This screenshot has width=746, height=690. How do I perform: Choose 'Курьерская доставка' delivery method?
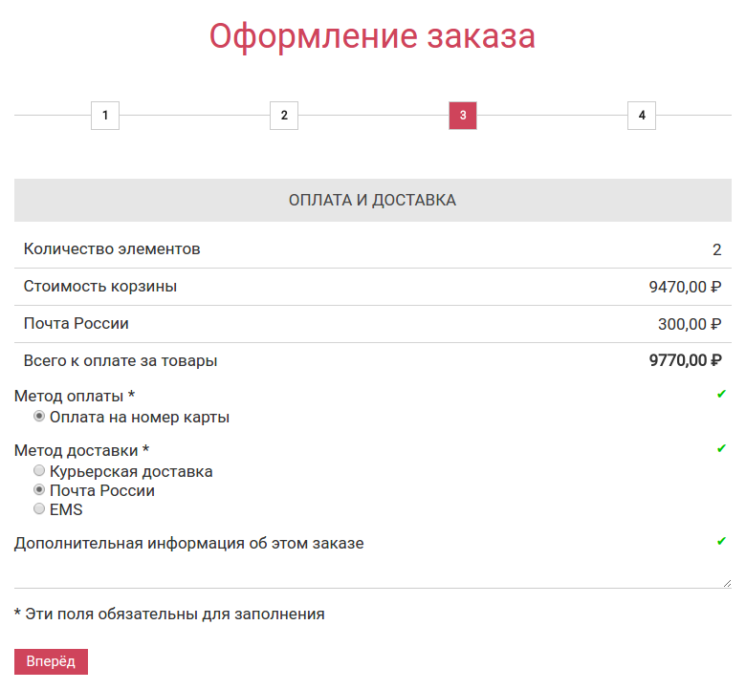tap(39, 471)
